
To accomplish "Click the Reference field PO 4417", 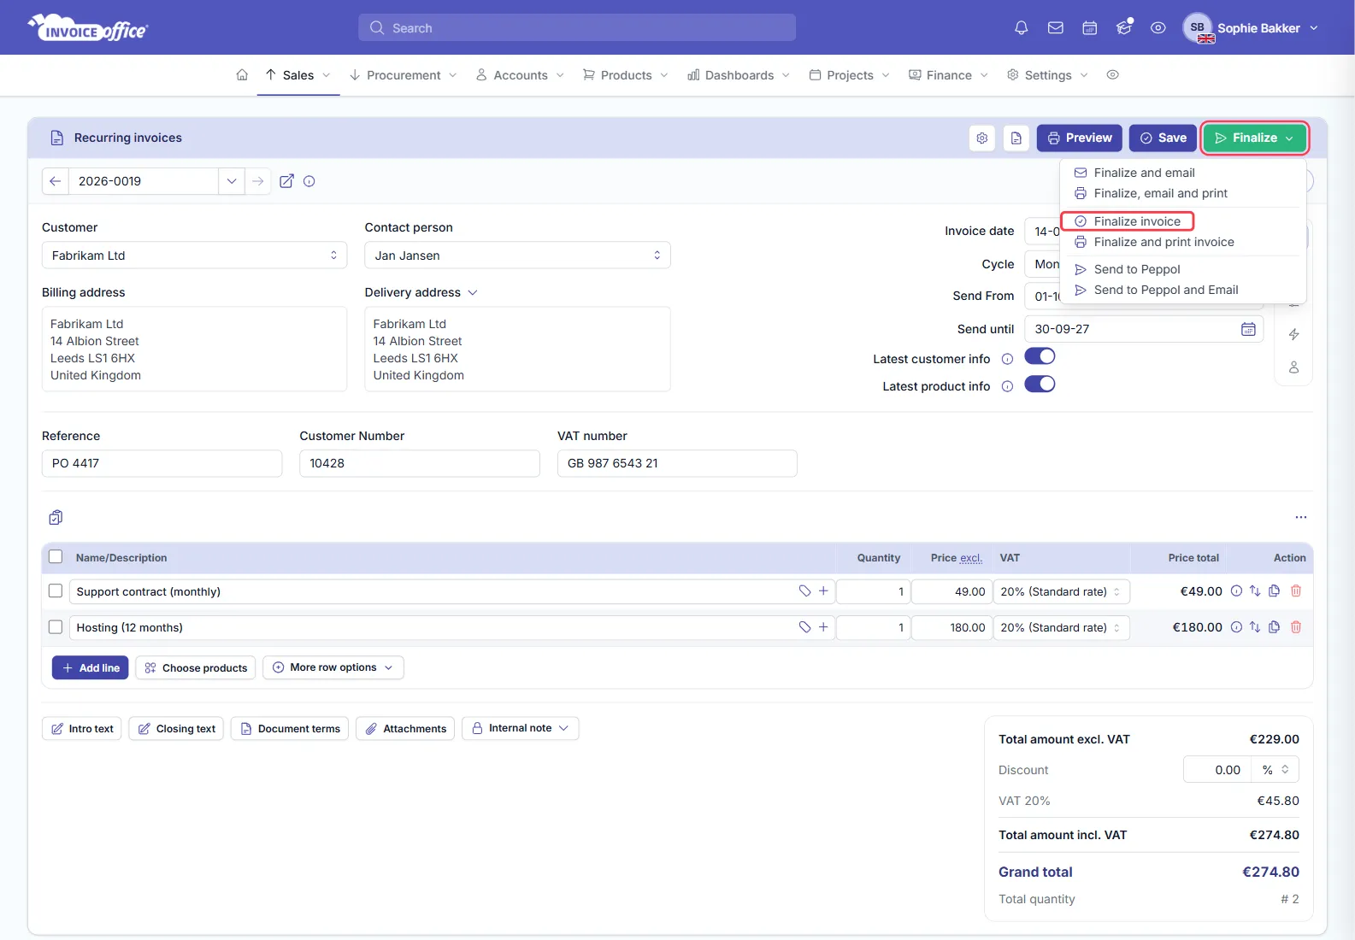I will (162, 463).
